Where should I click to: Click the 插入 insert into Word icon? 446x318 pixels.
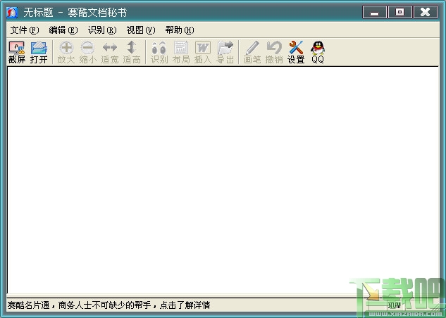pyautogui.click(x=203, y=52)
